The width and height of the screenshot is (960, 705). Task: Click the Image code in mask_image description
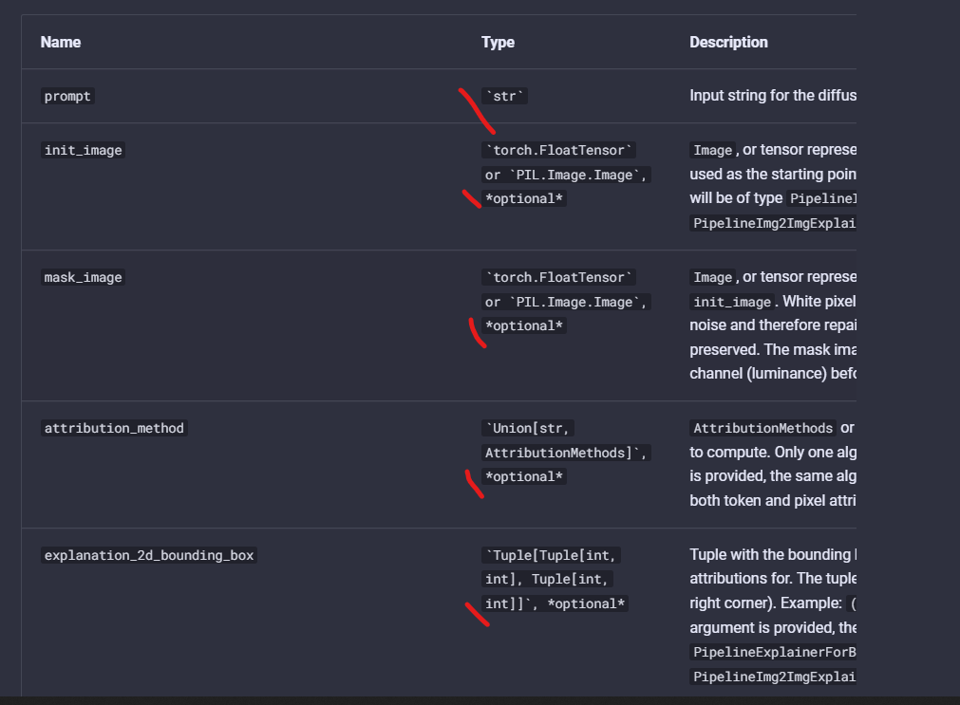(713, 277)
